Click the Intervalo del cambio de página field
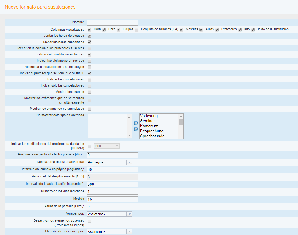This screenshot has width=298, height=235. (112, 169)
